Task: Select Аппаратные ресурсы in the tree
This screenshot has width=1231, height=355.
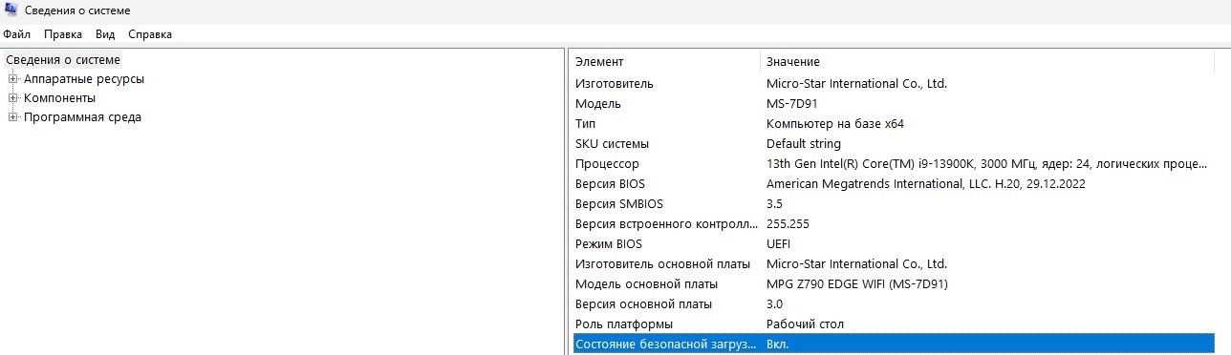Action: (x=84, y=79)
